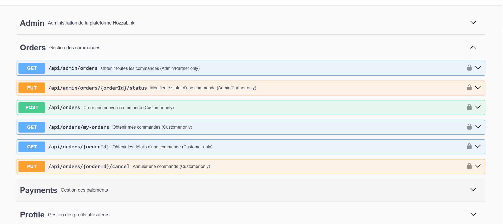Click 'Gestion des paiements' description text
Screen dimensions: 503x224
(x=84, y=190)
